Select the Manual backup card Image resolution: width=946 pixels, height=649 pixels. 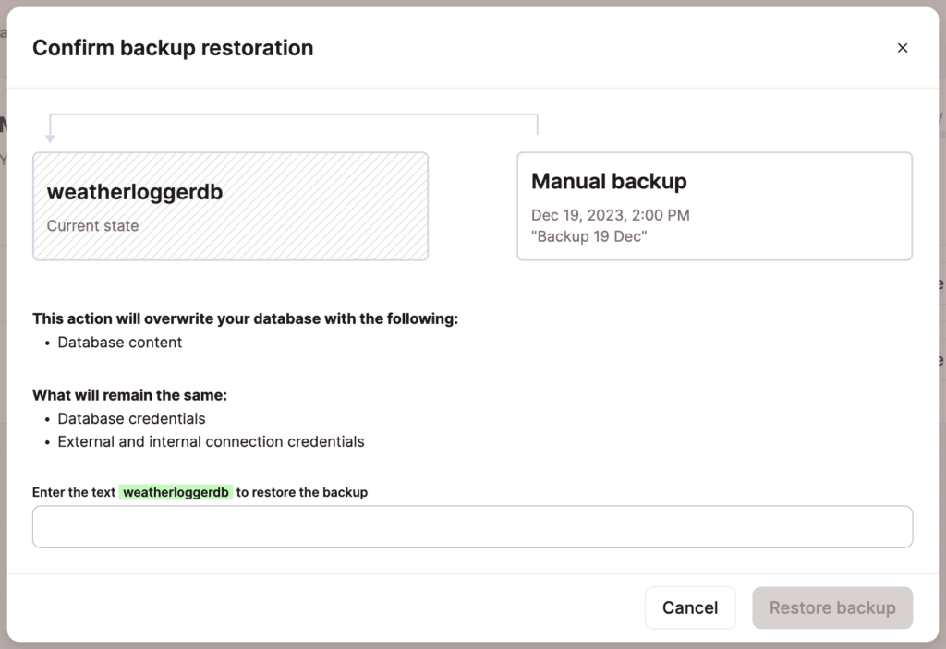[x=714, y=206]
